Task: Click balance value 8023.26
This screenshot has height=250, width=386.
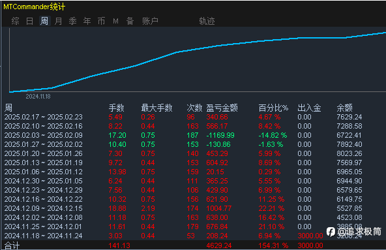Action: (349, 153)
